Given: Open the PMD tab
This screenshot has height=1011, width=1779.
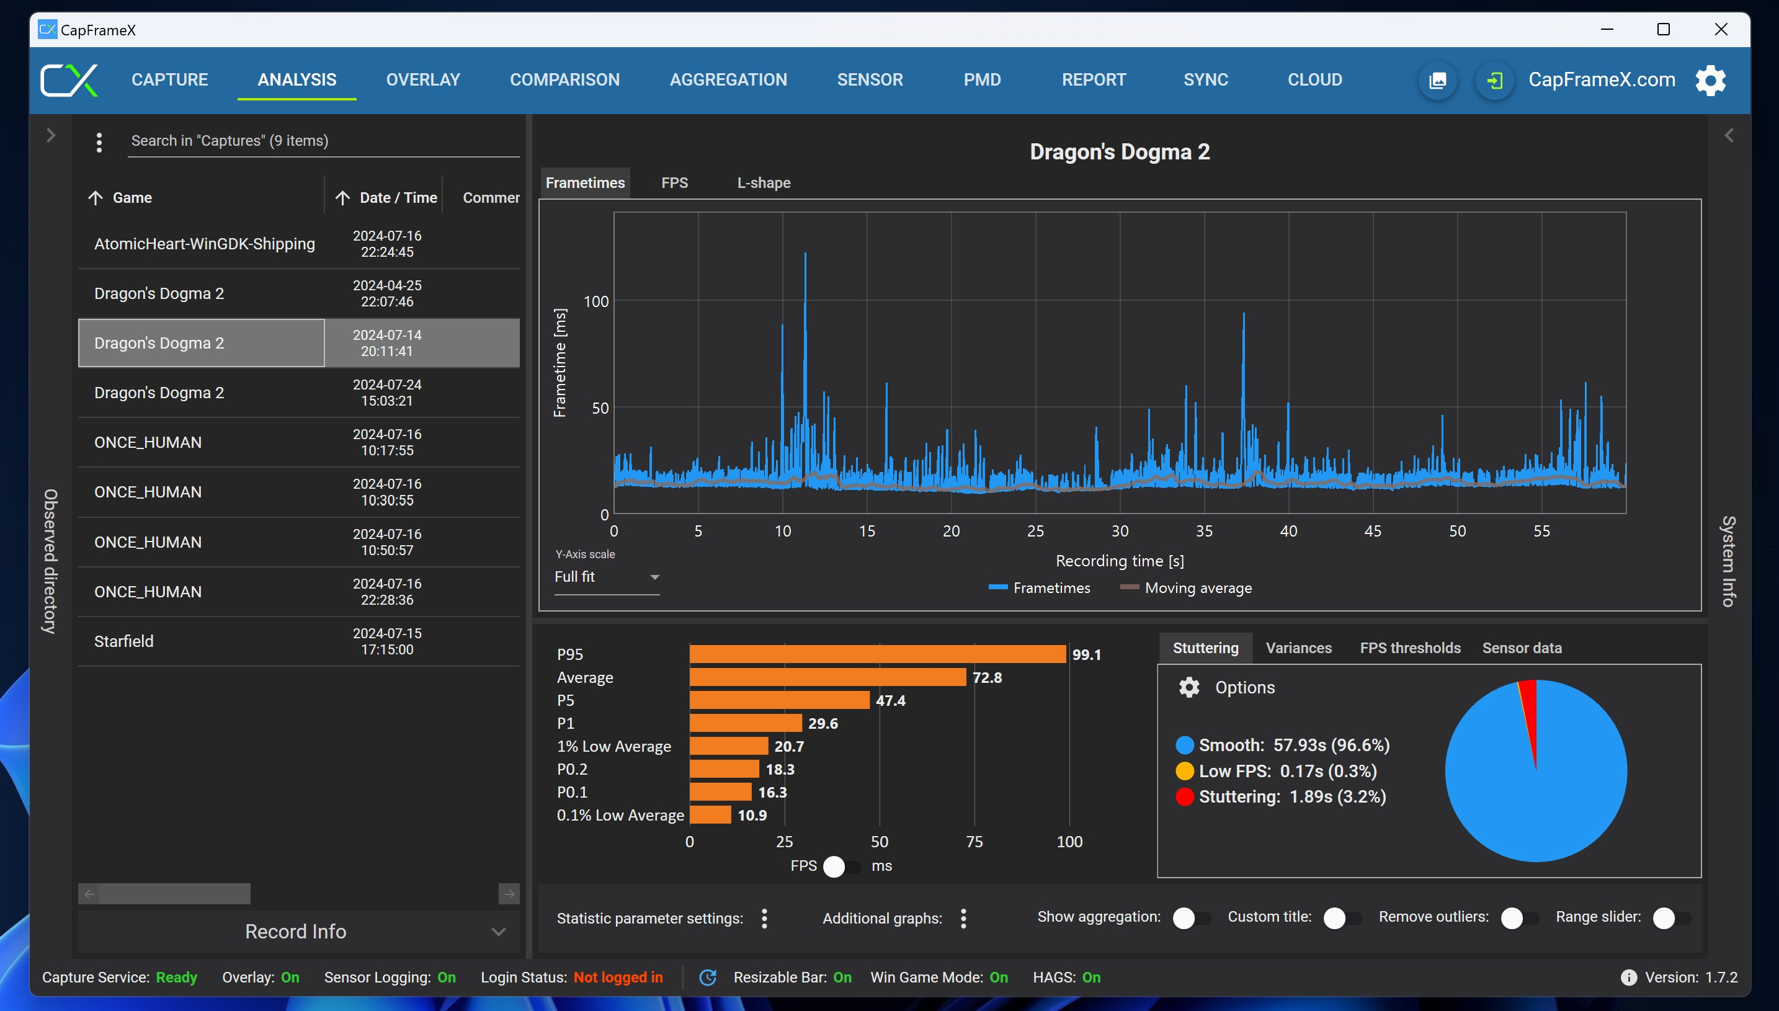Looking at the screenshot, I should click(x=982, y=80).
